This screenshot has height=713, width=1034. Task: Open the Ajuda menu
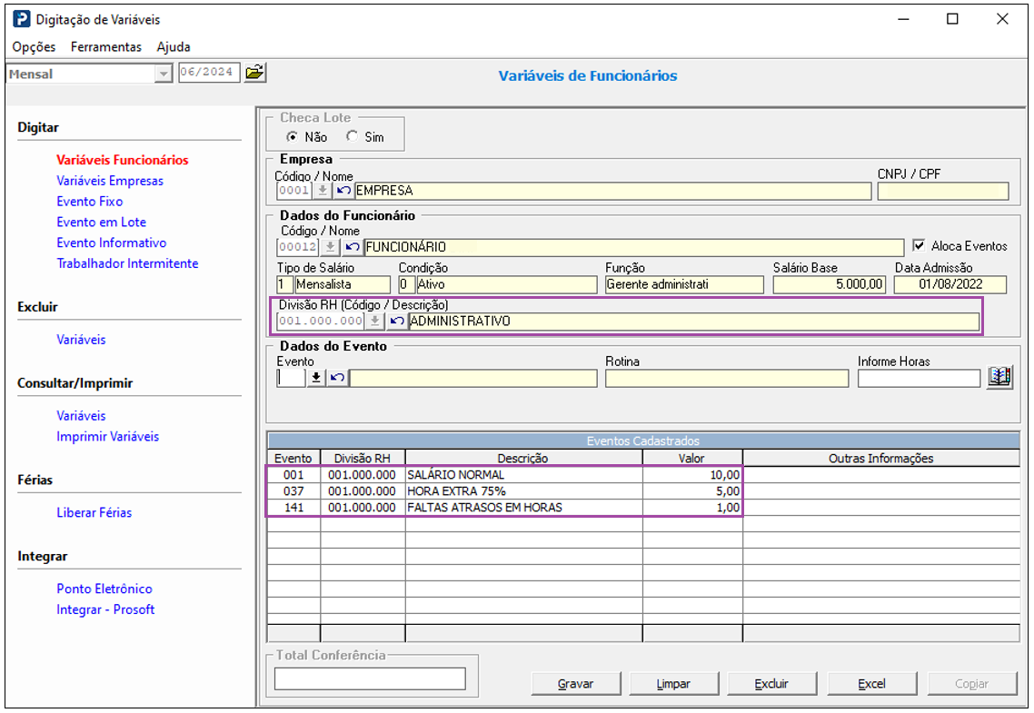click(174, 47)
